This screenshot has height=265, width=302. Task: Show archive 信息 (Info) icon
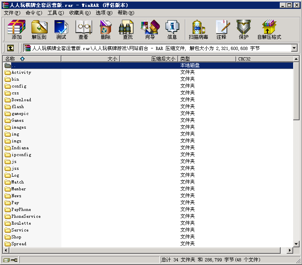[172, 29]
